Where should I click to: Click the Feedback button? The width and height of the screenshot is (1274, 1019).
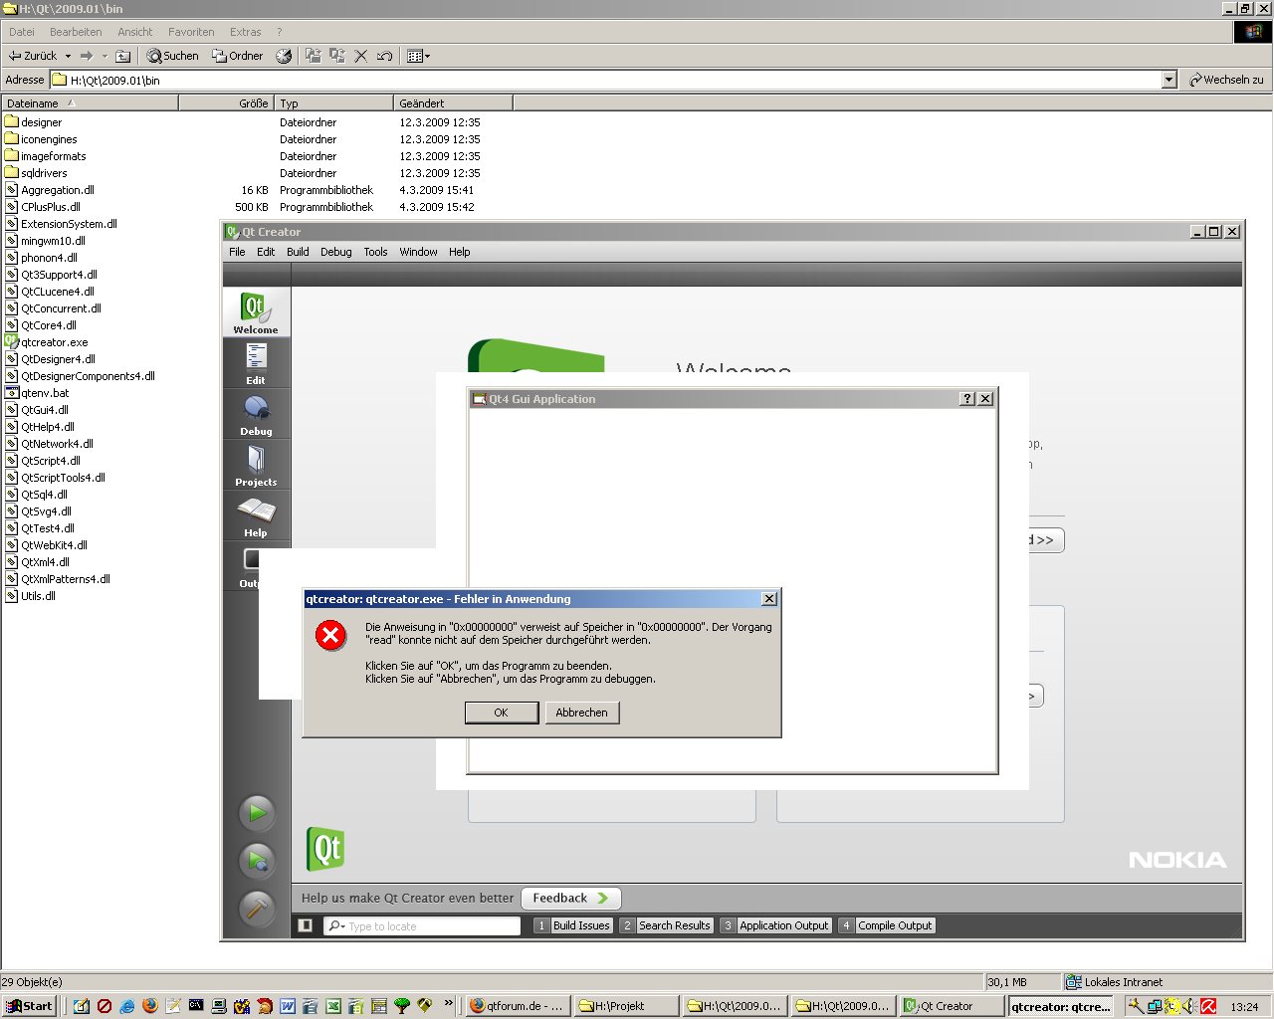570,898
